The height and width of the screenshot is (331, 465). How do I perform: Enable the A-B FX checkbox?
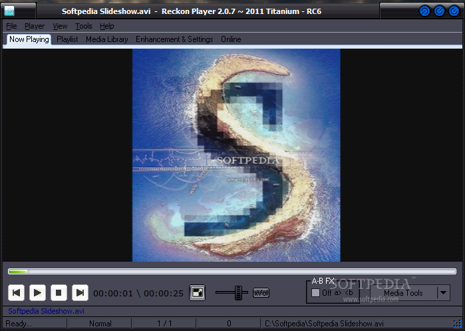[x=315, y=292]
